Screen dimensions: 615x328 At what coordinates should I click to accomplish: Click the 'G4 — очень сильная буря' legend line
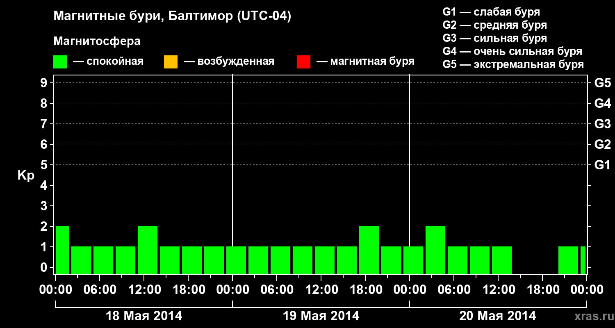tap(512, 51)
